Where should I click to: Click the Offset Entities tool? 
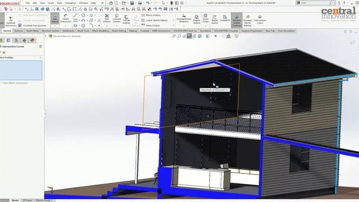(126, 19)
